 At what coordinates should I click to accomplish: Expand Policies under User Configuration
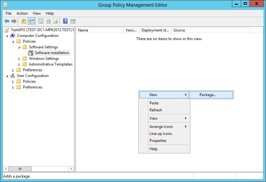13,82
